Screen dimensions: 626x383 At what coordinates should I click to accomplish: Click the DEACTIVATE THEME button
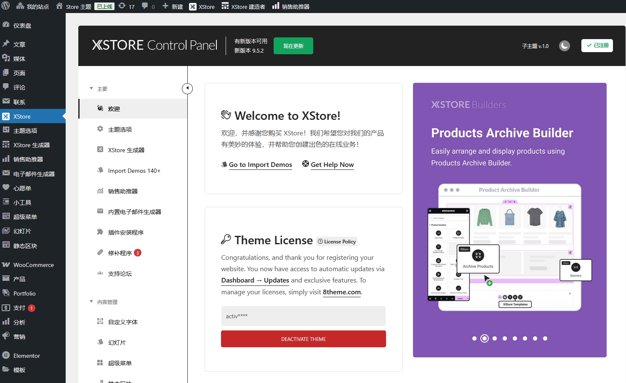click(x=304, y=339)
